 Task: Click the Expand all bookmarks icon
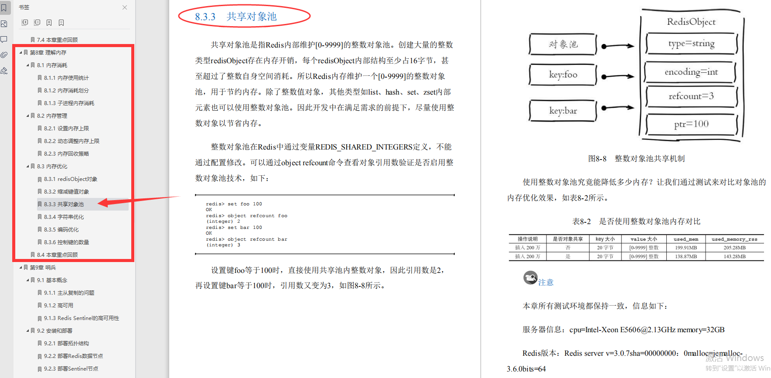[25, 23]
